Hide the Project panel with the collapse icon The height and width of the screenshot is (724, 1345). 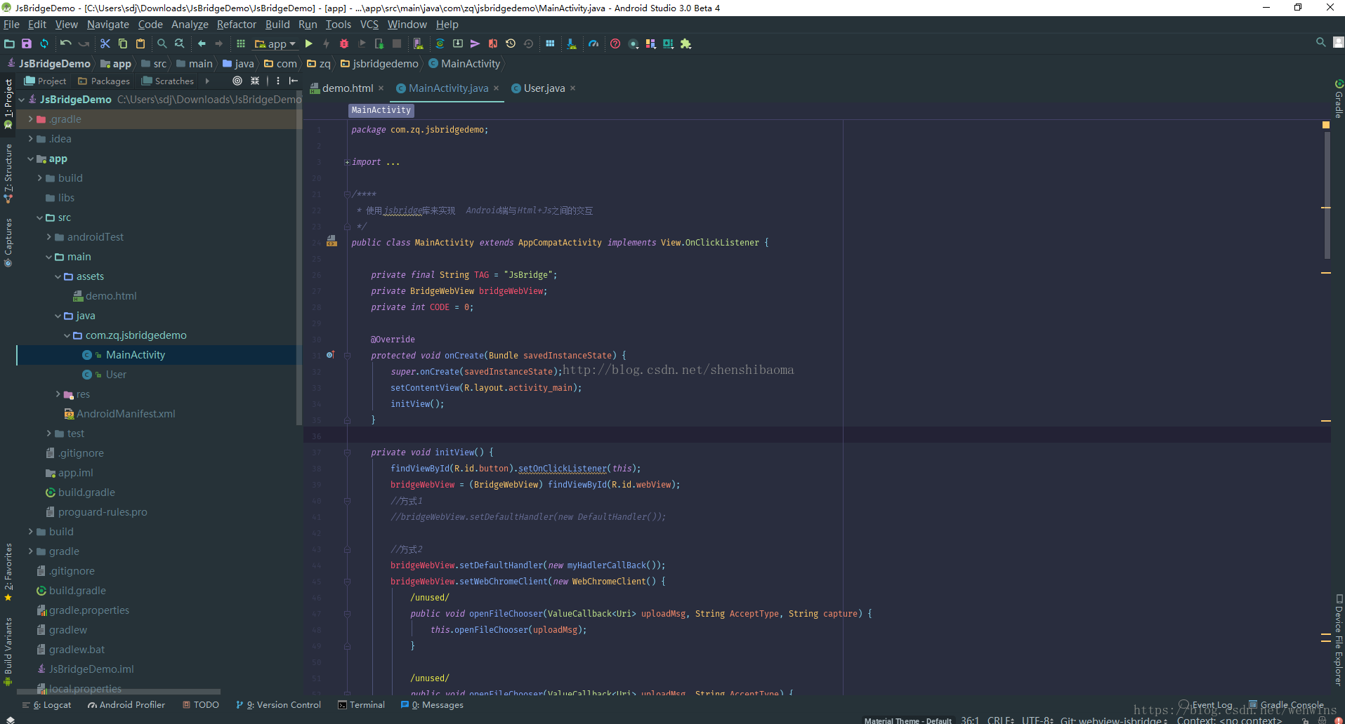(x=294, y=81)
